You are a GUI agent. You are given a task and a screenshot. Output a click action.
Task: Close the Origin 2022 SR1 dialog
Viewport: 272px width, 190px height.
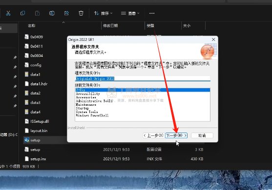213,39
